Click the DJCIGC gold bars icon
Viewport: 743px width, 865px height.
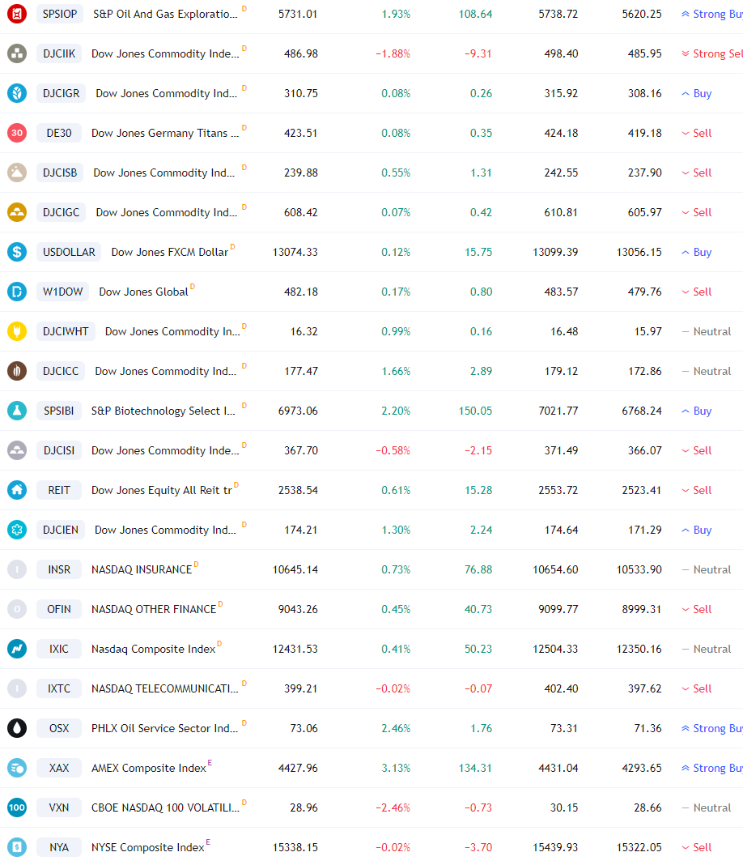(x=17, y=212)
